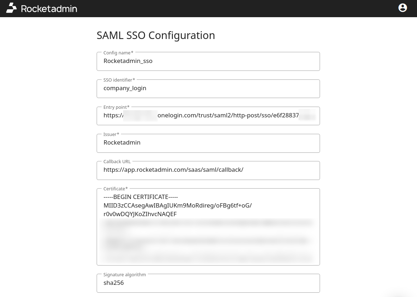Click the Rocketadmin rocket logo icon
Image resolution: width=417 pixels, height=297 pixels.
[x=11, y=8]
